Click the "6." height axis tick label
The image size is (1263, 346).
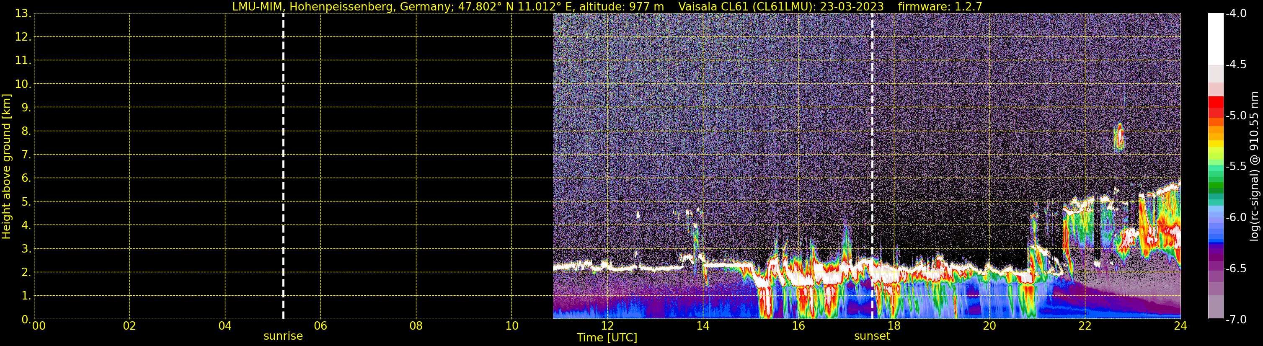[x=26, y=178]
